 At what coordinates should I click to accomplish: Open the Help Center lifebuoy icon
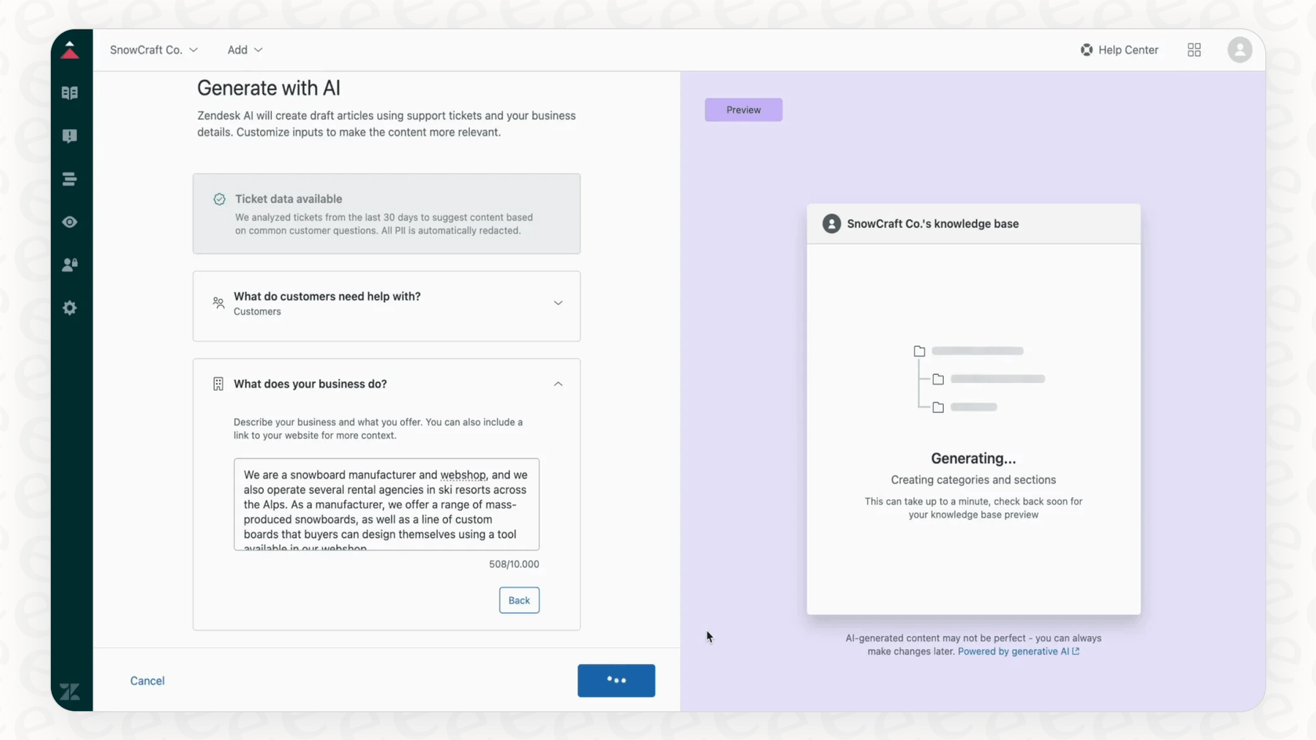pos(1086,49)
